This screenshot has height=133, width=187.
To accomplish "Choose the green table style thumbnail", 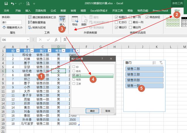I will click(173, 22).
